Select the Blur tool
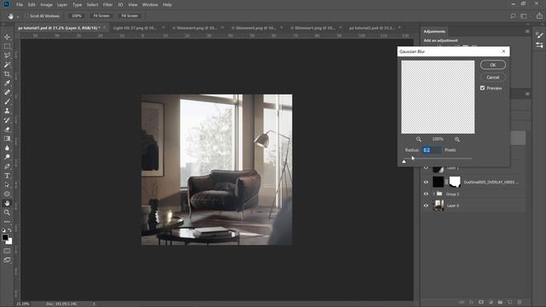Screen dimensions: 546x307 (7, 148)
